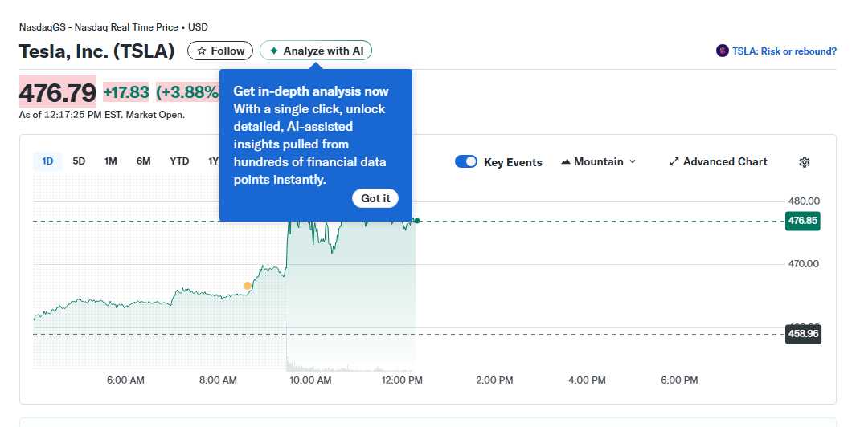Click the Advanced Chart expand-arrows icon
This screenshot has width=856, height=427.
[x=674, y=162]
